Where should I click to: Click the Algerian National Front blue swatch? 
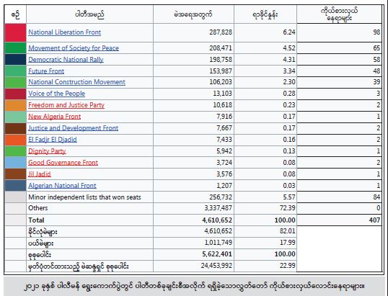click(x=15, y=186)
